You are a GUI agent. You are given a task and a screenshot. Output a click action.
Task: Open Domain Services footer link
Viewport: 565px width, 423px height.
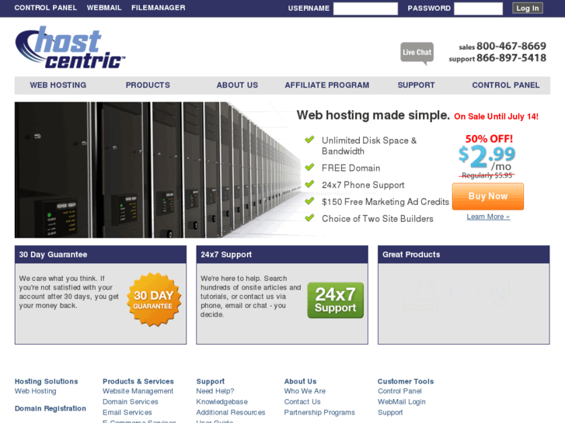131,402
